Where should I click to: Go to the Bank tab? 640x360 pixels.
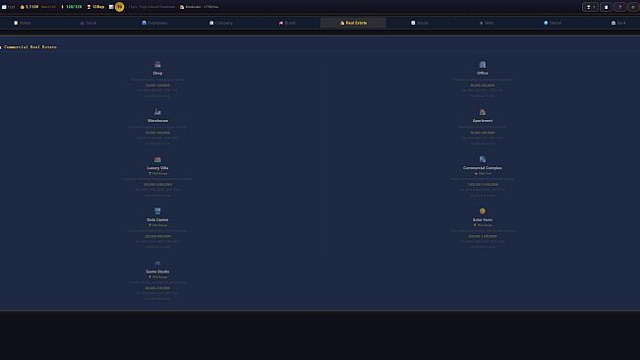click(x=618, y=23)
